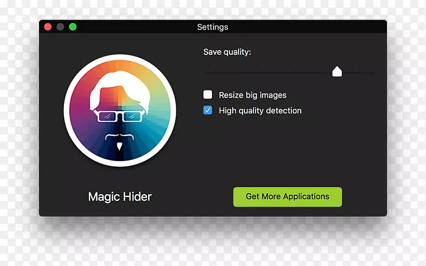Image resolution: width=426 pixels, height=266 pixels.
Task: Click the Save quality slider thumb
Action: pyautogui.click(x=337, y=71)
